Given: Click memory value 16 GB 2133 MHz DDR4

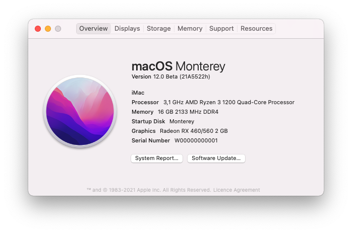Looking at the screenshot, I should pyautogui.click(x=188, y=112).
